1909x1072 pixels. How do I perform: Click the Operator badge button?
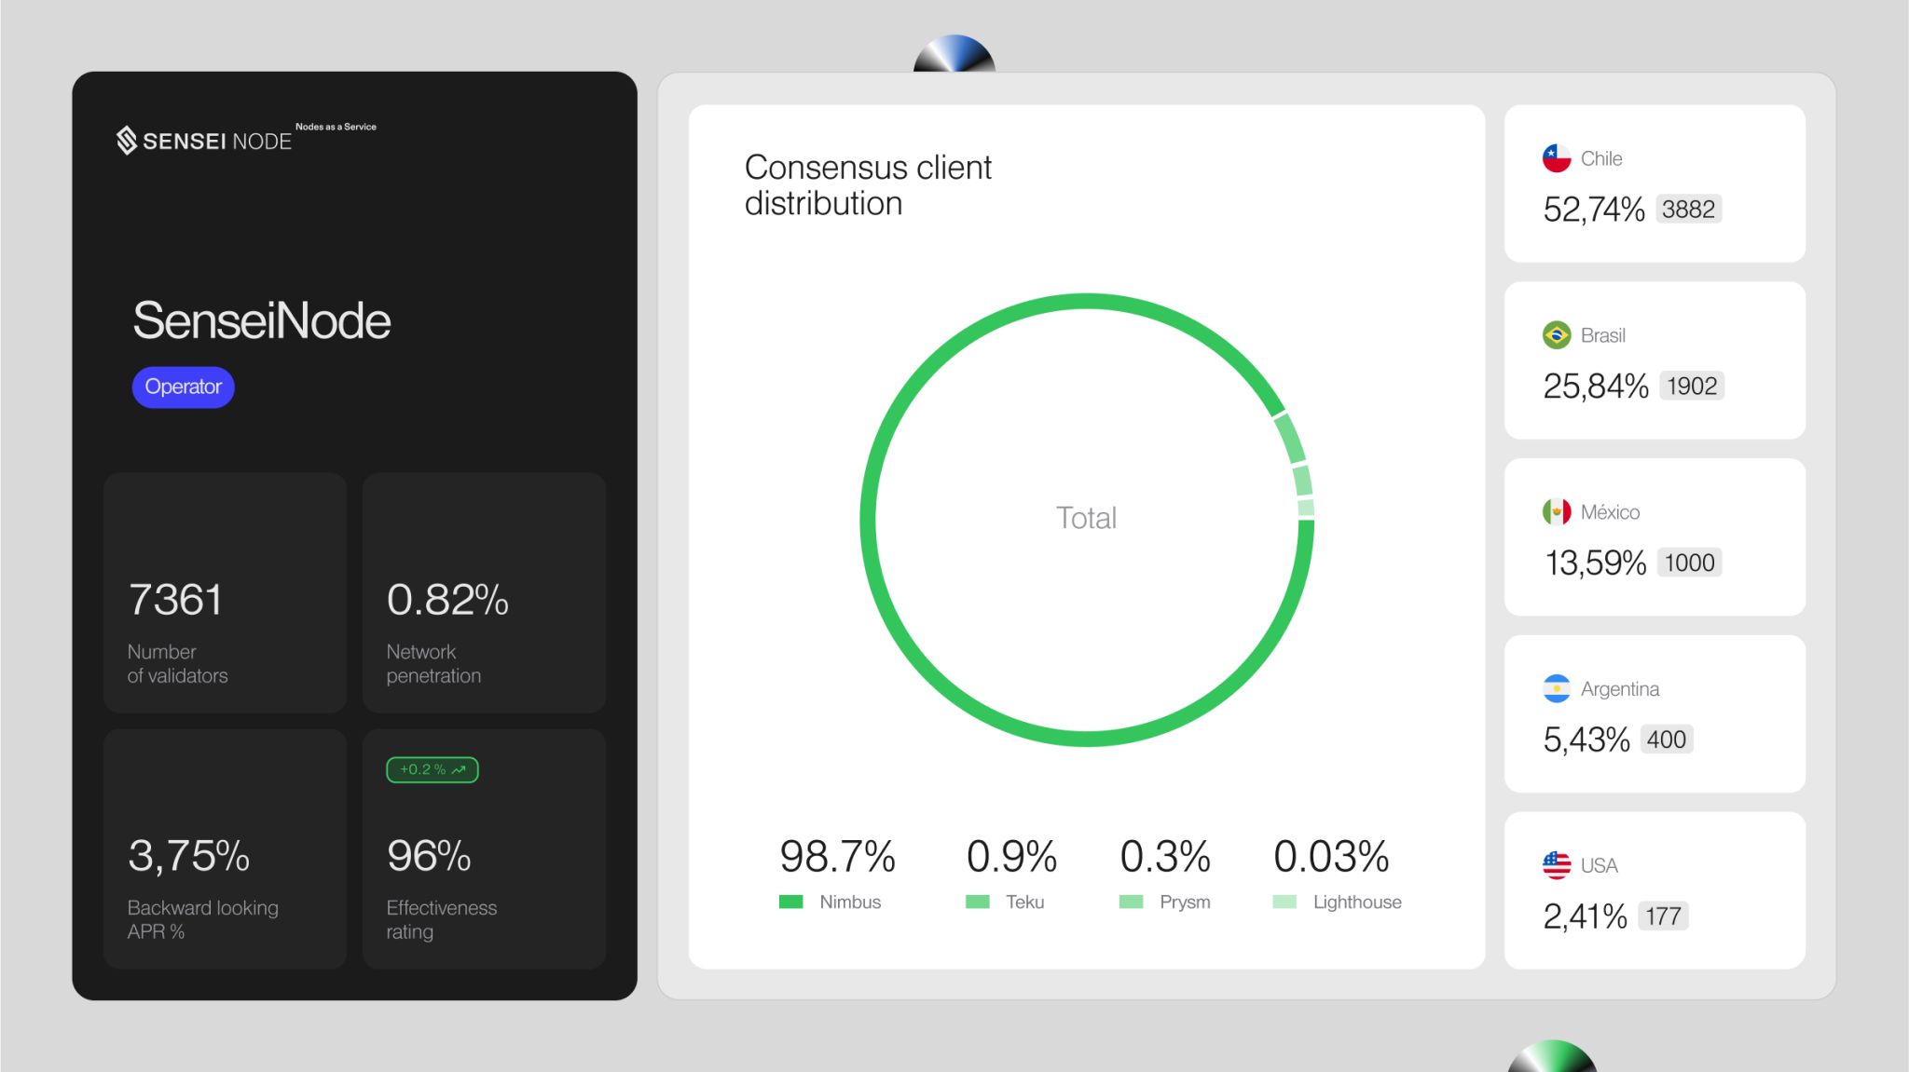coord(183,387)
